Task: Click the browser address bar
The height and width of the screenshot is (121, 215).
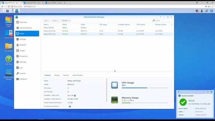Action: point(107,6)
